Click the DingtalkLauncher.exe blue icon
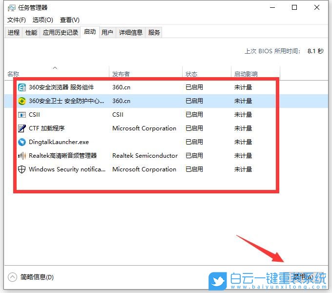 pyautogui.click(x=22, y=142)
